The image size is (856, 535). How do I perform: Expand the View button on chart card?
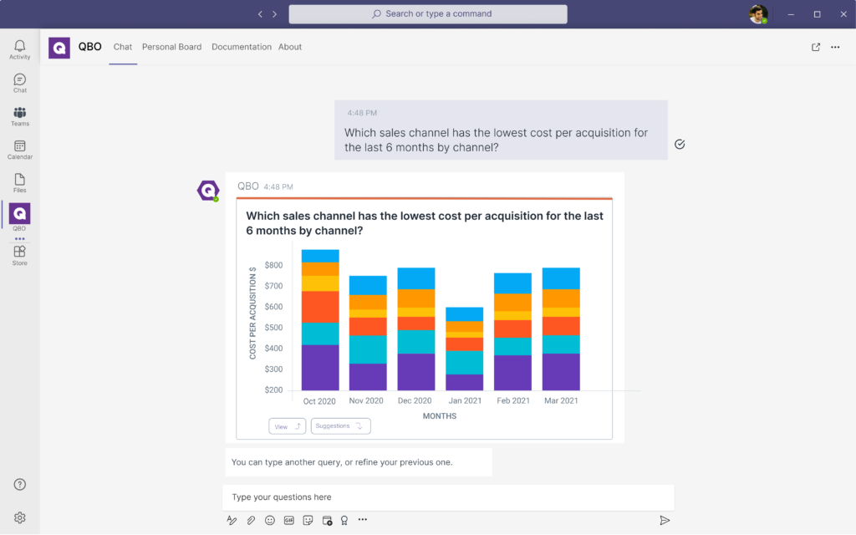pyautogui.click(x=287, y=426)
